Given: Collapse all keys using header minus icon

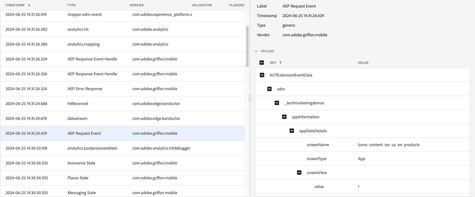Looking at the screenshot, I should pos(262,63).
